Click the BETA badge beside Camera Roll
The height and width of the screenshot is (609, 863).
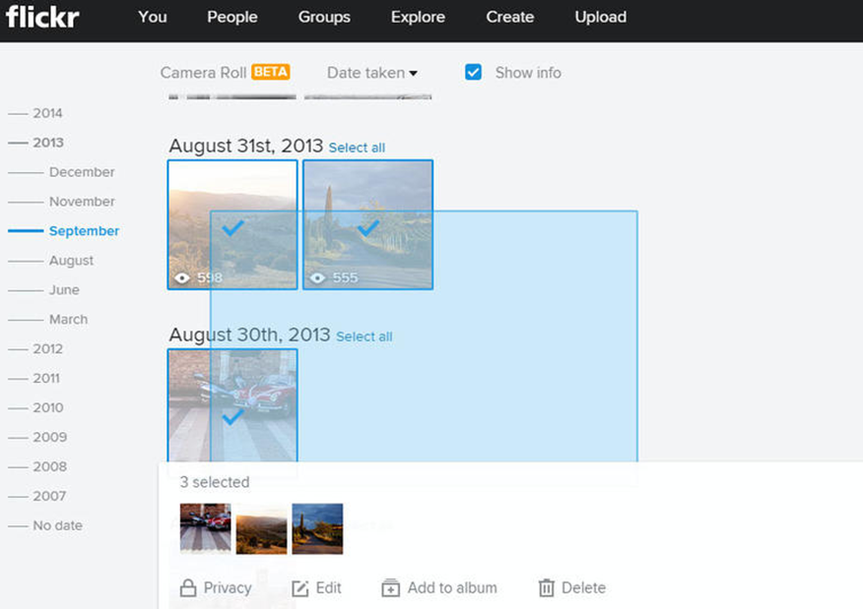coord(270,72)
